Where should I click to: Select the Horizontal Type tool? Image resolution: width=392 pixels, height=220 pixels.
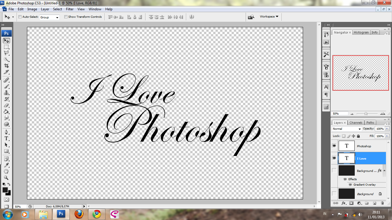point(6,138)
